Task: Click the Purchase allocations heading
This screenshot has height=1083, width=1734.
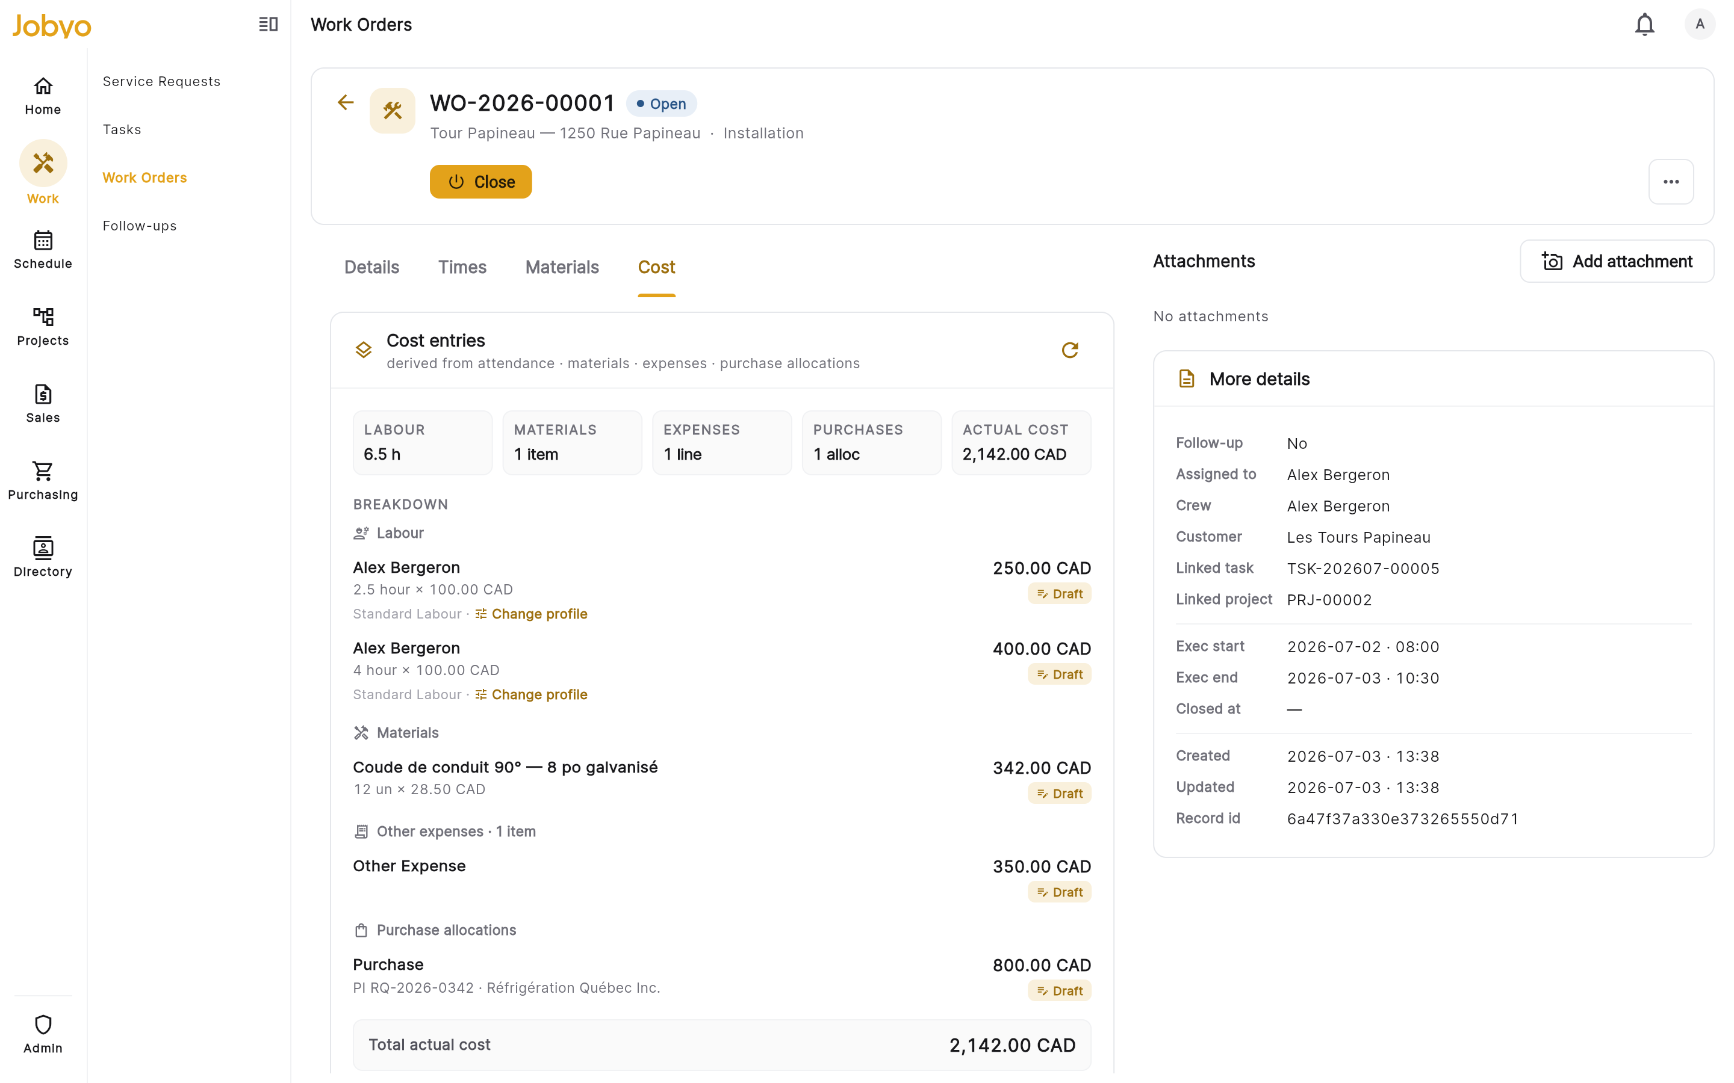Action: (435, 930)
